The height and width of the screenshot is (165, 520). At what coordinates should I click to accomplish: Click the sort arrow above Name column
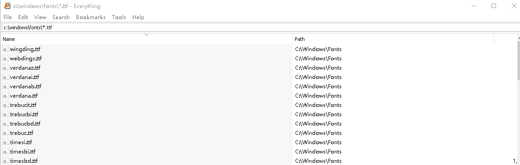[146, 35]
